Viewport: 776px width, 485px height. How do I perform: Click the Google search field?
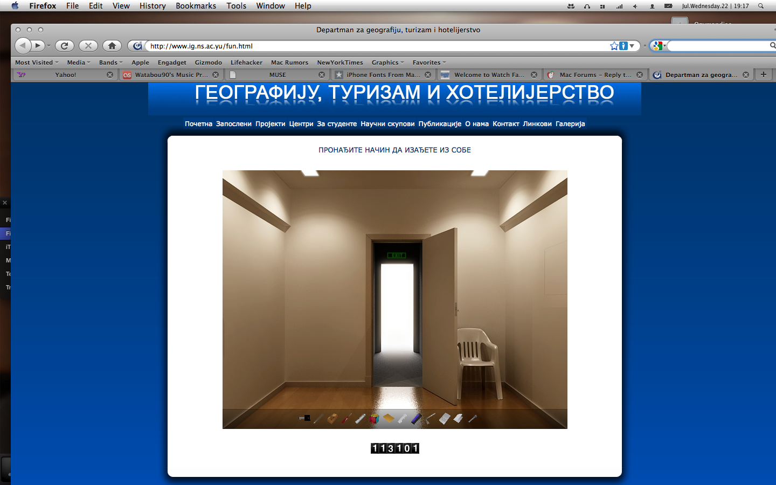point(719,46)
